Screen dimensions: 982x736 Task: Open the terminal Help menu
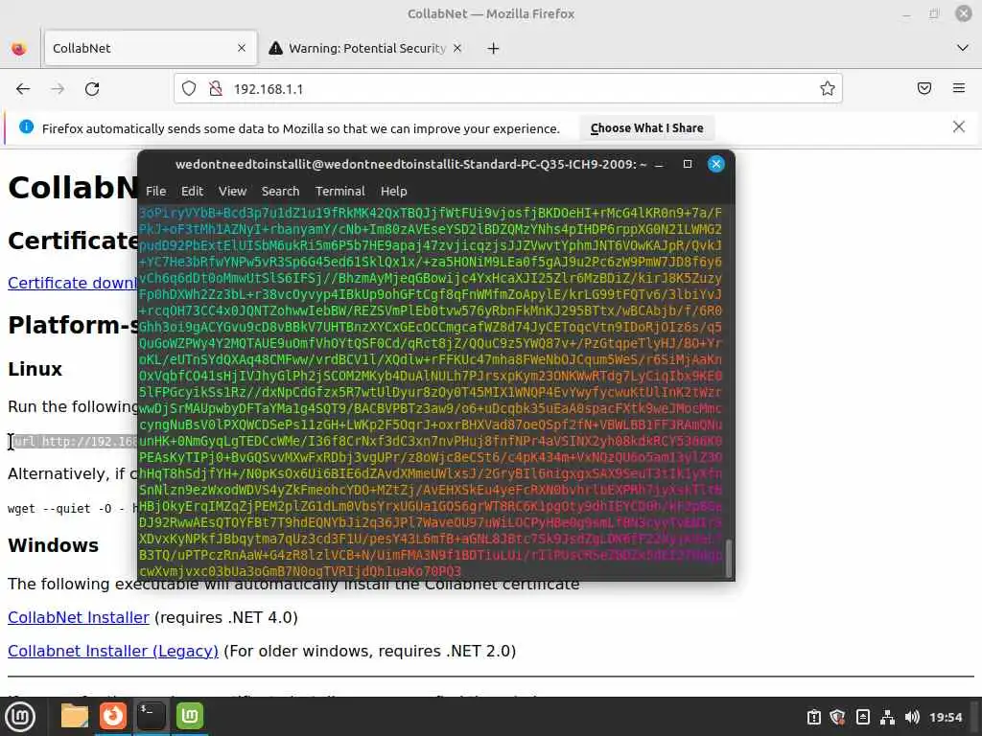pos(393,192)
